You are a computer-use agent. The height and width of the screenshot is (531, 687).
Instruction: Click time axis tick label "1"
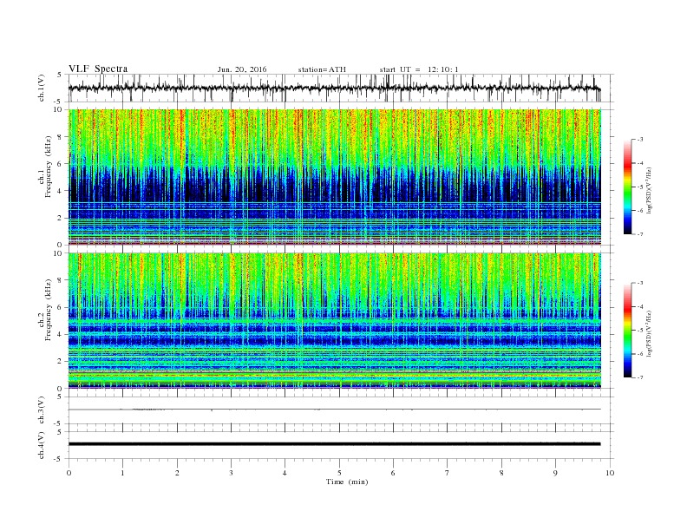122,473
